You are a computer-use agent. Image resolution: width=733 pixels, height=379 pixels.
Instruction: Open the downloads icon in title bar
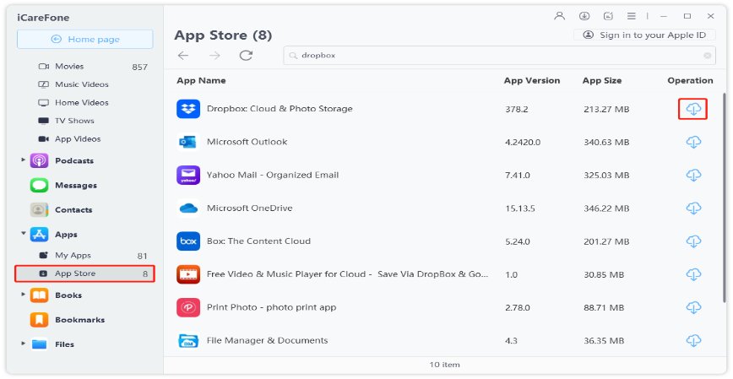tap(584, 16)
